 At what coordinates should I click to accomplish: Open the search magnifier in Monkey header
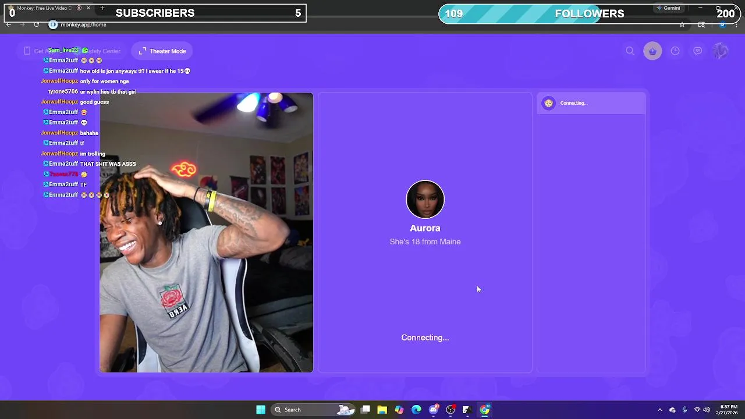(630, 51)
